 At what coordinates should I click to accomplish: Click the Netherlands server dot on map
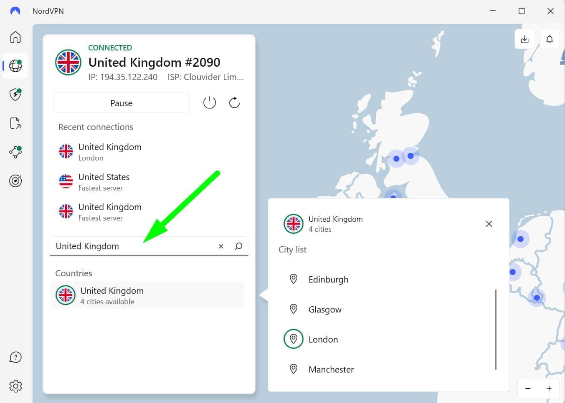(x=520, y=239)
